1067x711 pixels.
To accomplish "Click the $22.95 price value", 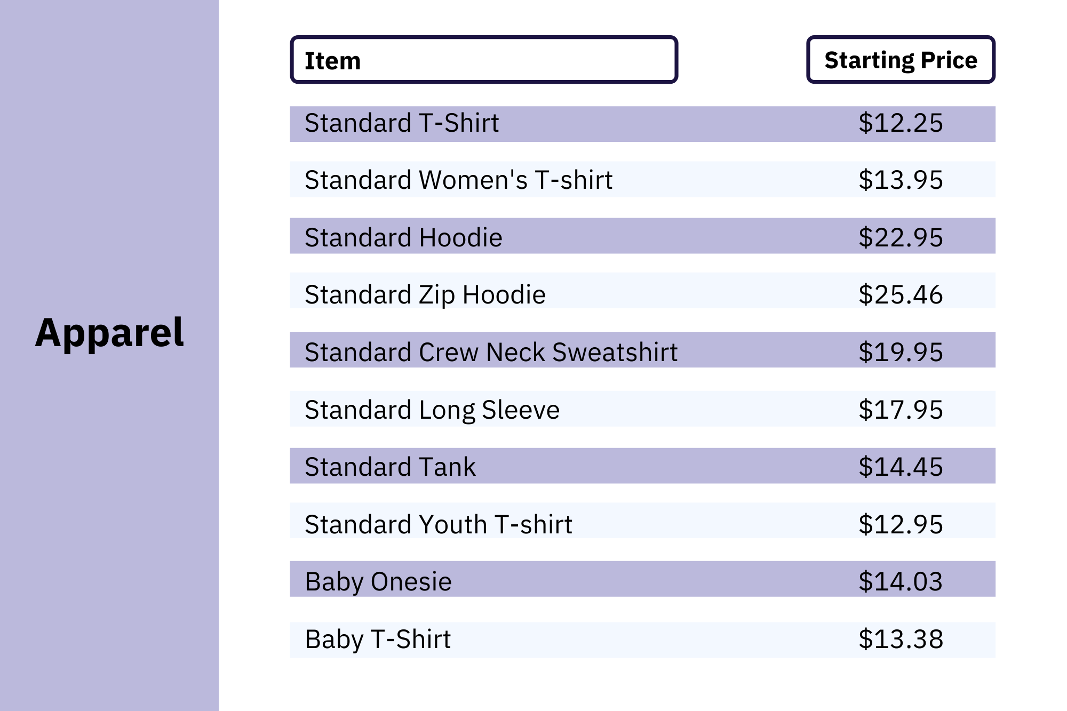I will click(x=901, y=238).
